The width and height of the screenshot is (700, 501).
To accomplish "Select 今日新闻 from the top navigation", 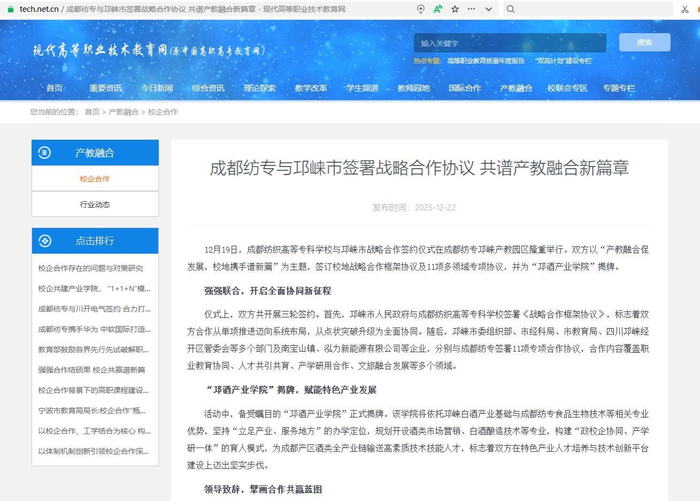I will [x=157, y=88].
